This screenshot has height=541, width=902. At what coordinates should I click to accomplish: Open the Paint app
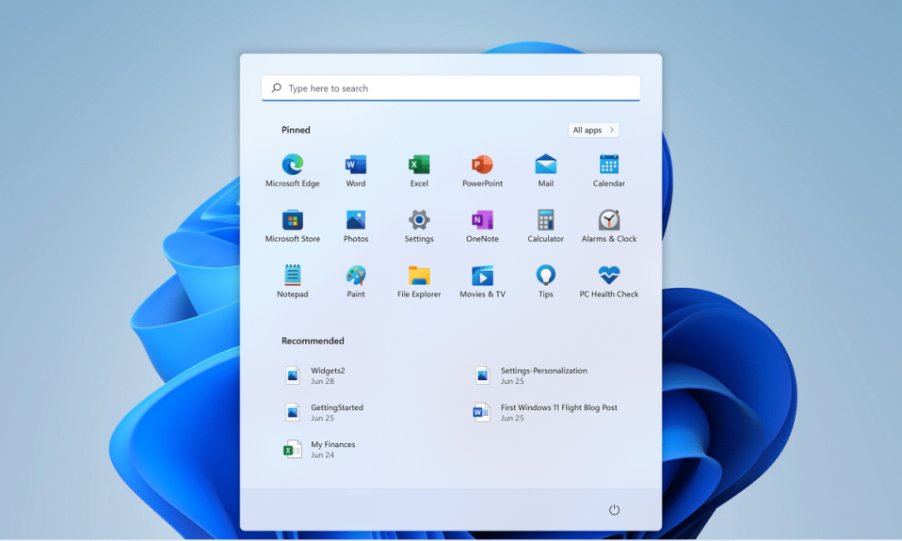(x=356, y=281)
